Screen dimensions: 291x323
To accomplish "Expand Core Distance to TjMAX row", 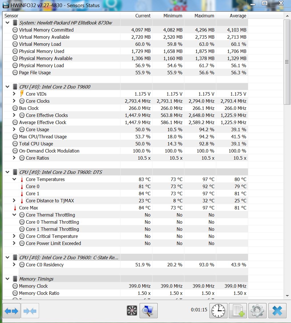I will coord(14,200).
